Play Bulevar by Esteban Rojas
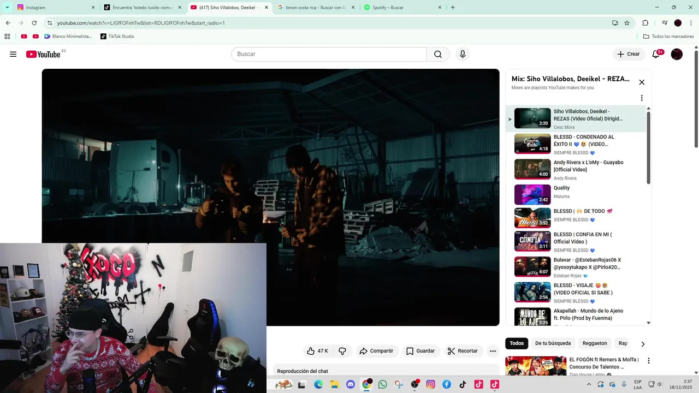 pos(576,267)
